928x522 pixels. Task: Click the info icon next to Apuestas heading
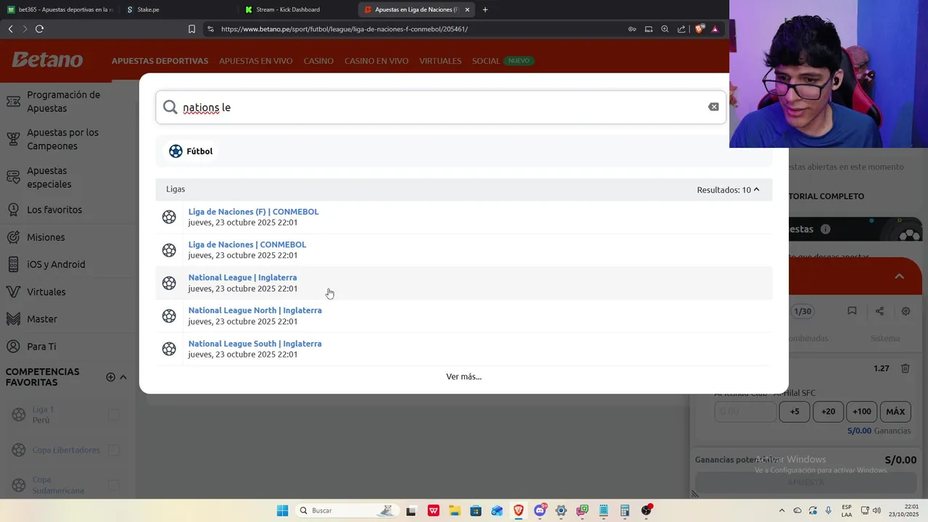pyautogui.click(x=825, y=229)
